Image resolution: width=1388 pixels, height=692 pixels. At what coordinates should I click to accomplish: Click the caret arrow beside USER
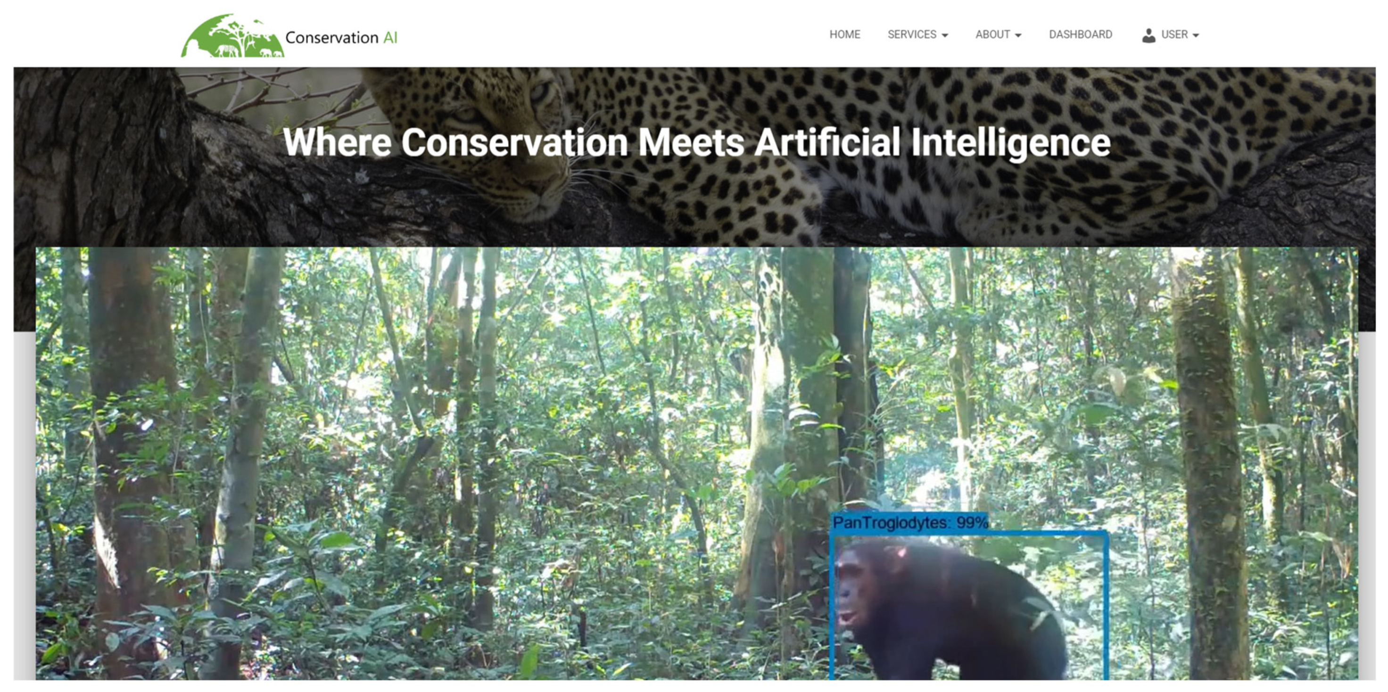click(1196, 35)
